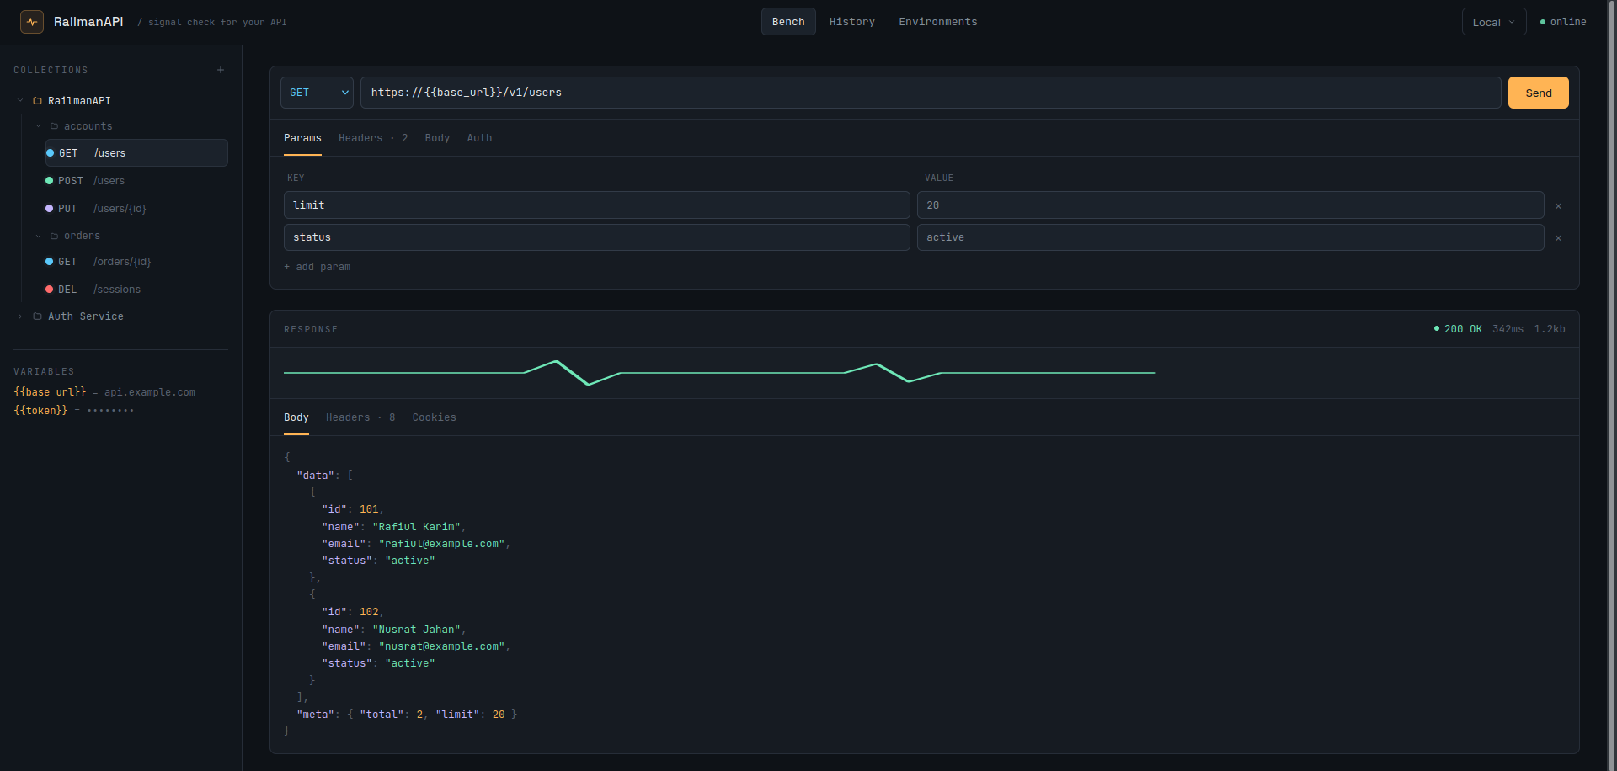Click the RailmanAPI collection folder icon
1617x771 pixels.
coord(37,101)
